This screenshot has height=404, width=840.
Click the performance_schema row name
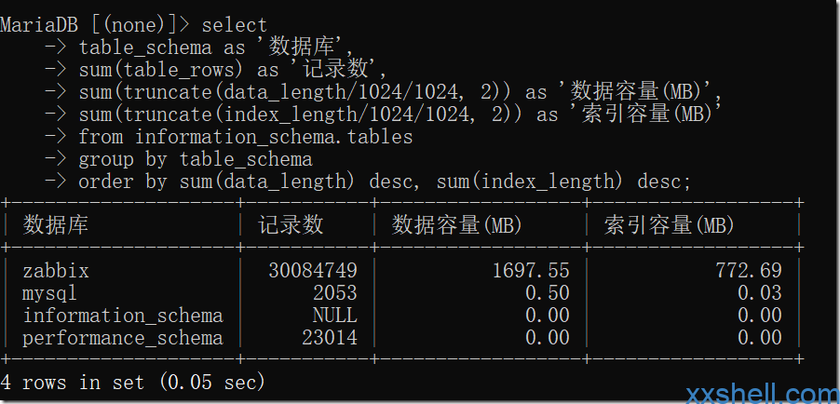(123, 338)
